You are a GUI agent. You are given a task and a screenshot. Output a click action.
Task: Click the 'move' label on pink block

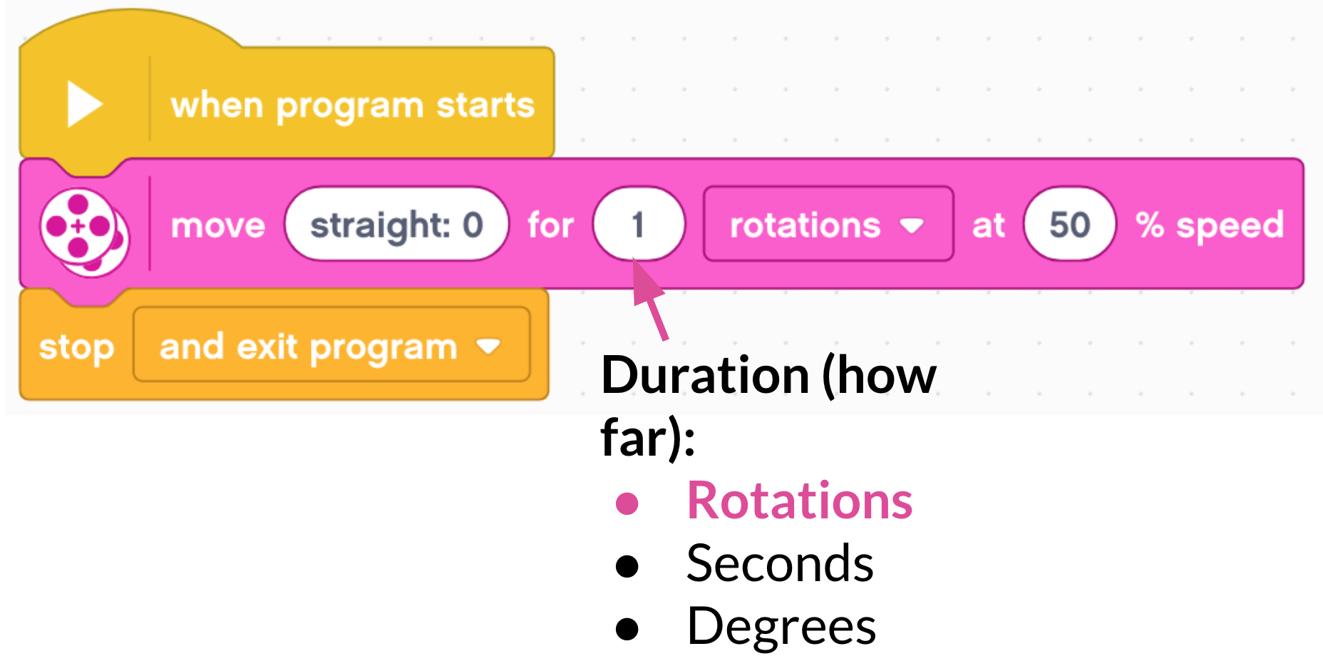pyautogui.click(x=218, y=226)
